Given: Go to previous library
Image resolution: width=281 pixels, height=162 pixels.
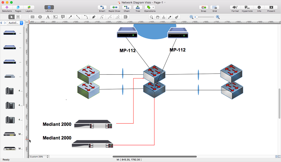Looking at the screenshot, I should point(1,23).
